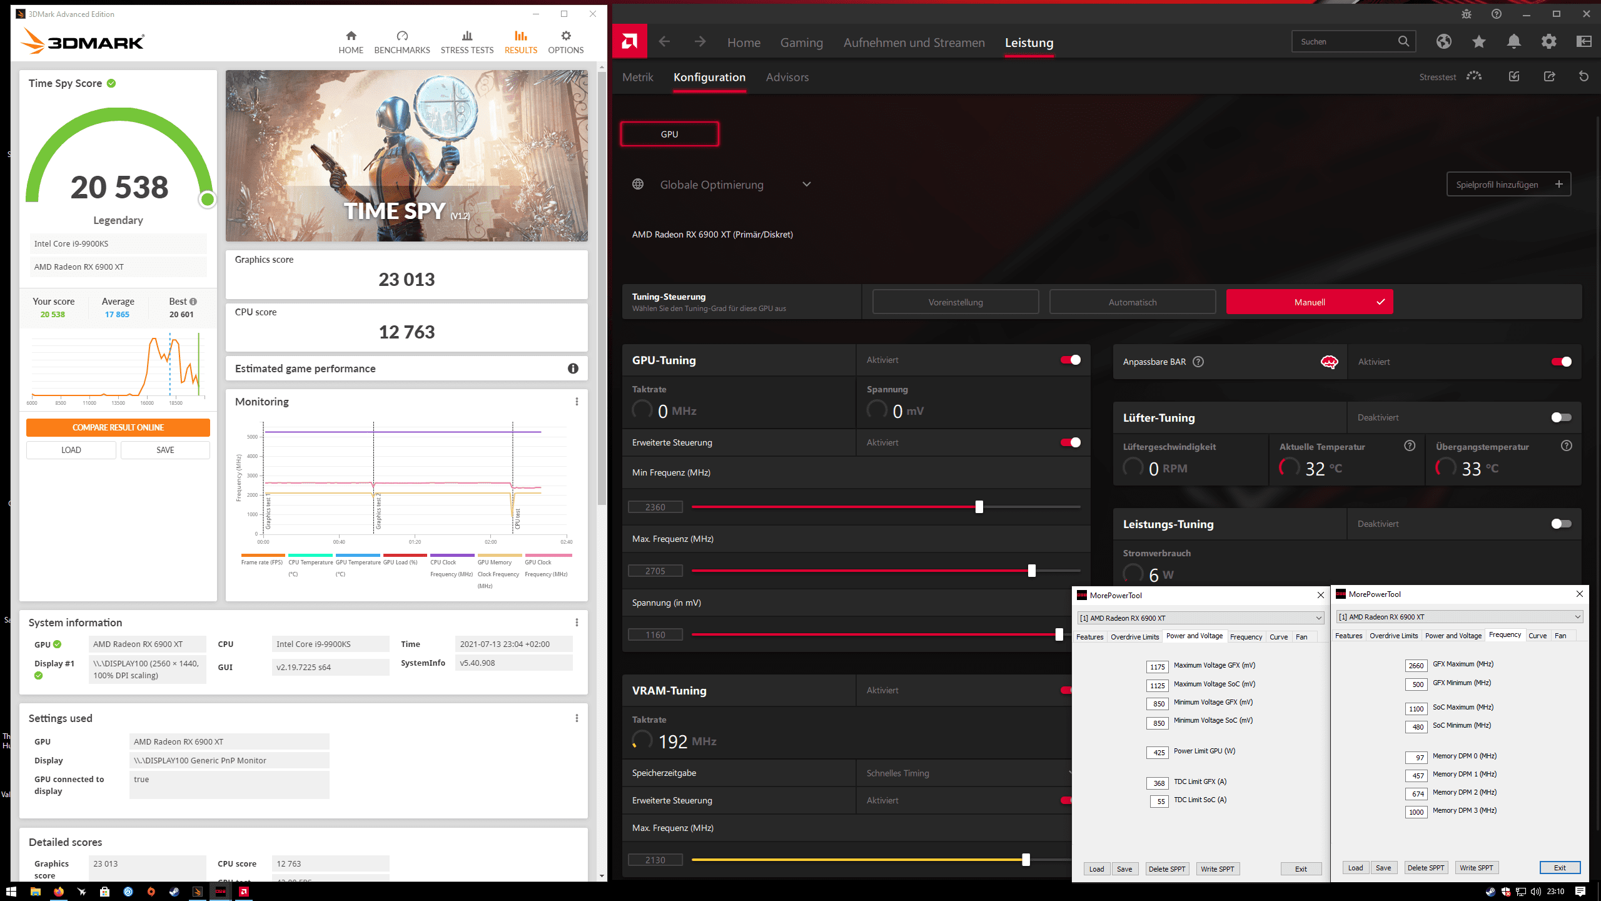The image size is (1601, 901).
Task: Open the web browser globe icon in AMD Software
Action: click(1443, 41)
